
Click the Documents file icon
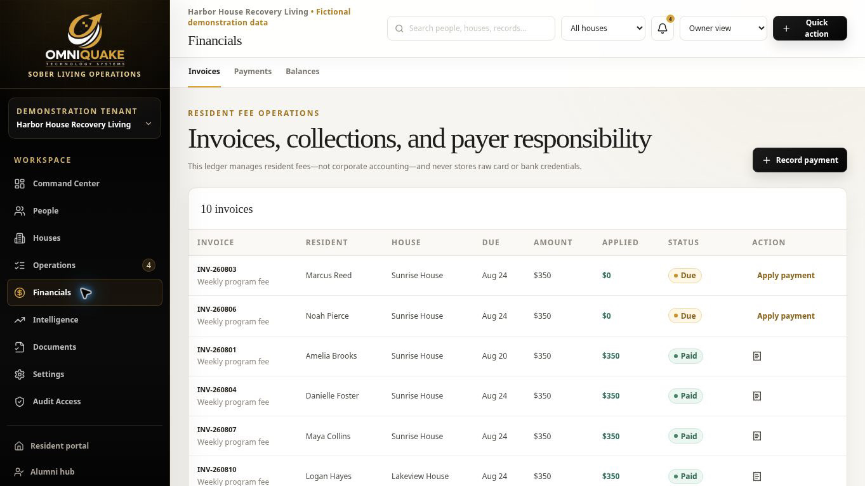click(x=20, y=347)
